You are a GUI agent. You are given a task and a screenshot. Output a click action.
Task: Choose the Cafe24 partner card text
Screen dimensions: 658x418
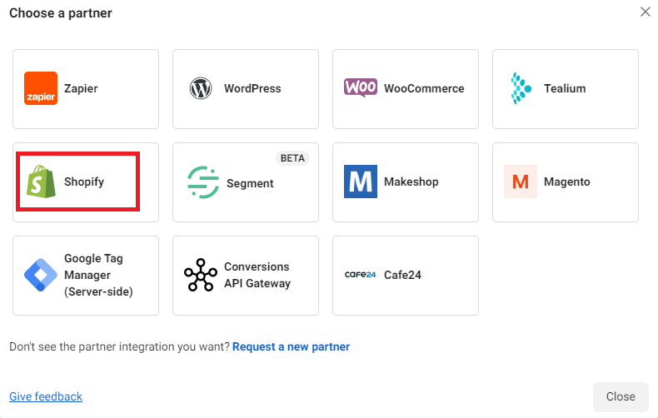[x=402, y=275]
